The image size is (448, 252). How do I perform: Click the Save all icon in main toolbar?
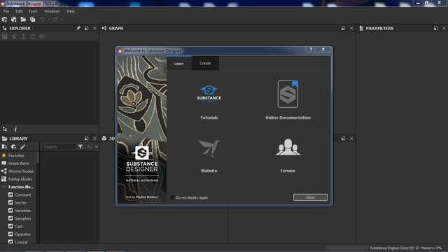tap(33, 20)
